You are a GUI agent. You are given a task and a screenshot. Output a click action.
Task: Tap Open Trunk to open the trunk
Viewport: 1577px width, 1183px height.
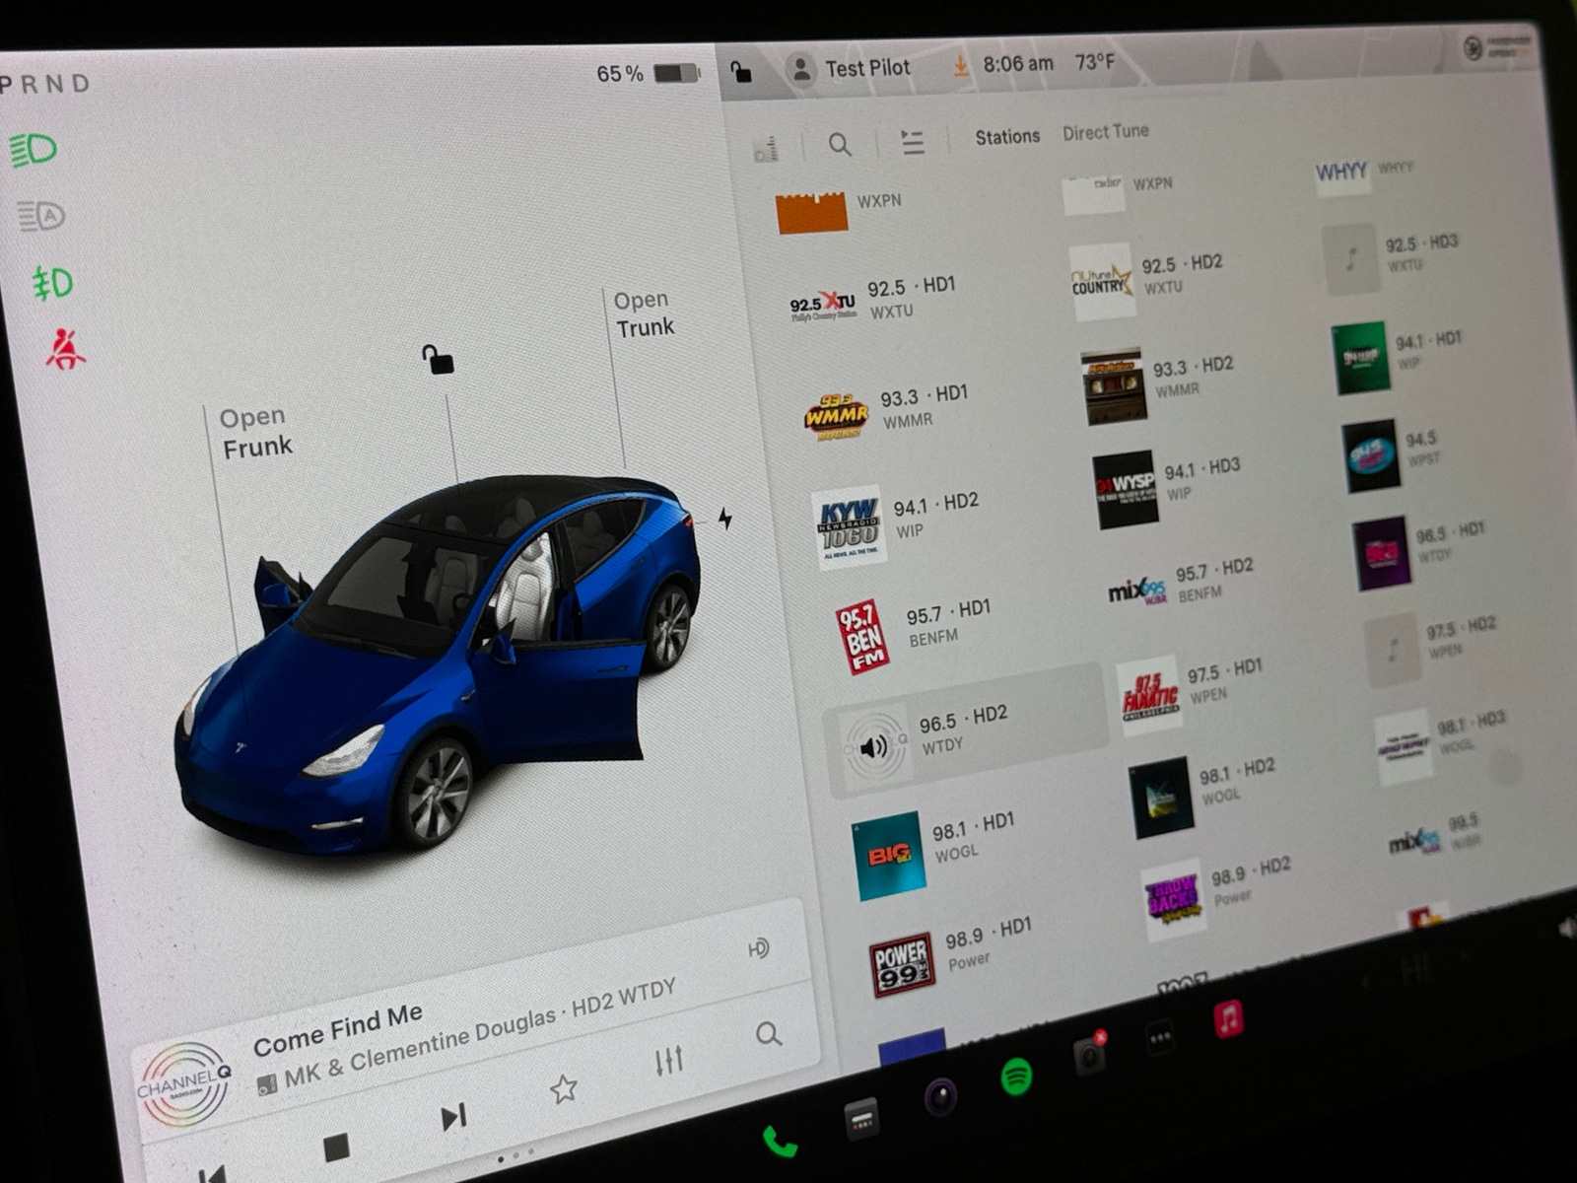pos(642,313)
